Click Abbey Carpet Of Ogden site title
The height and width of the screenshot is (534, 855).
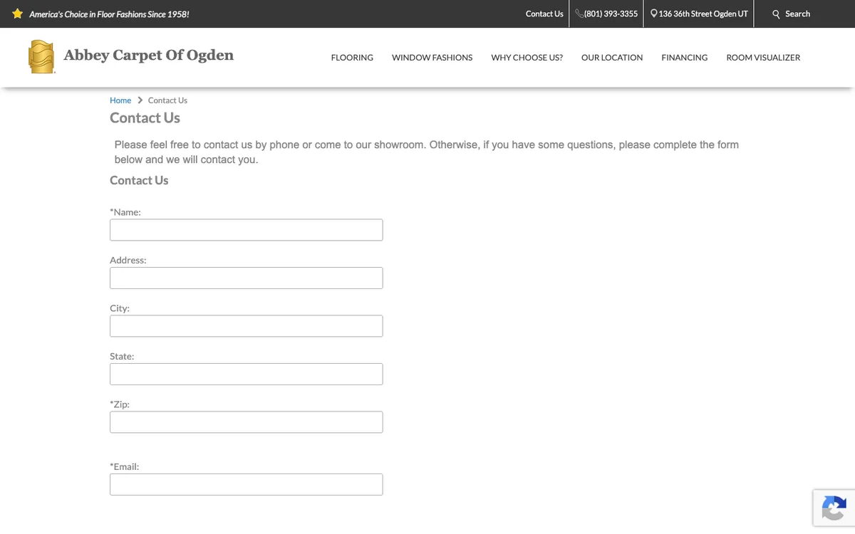tap(148, 55)
